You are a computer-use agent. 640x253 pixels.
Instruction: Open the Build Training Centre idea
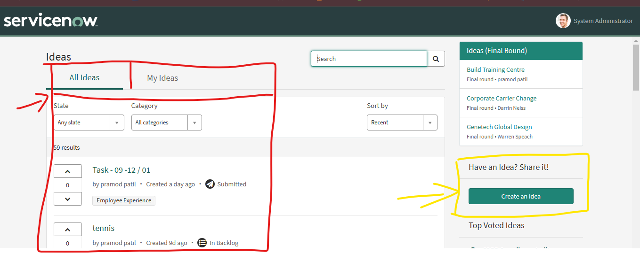pos(495,69)
